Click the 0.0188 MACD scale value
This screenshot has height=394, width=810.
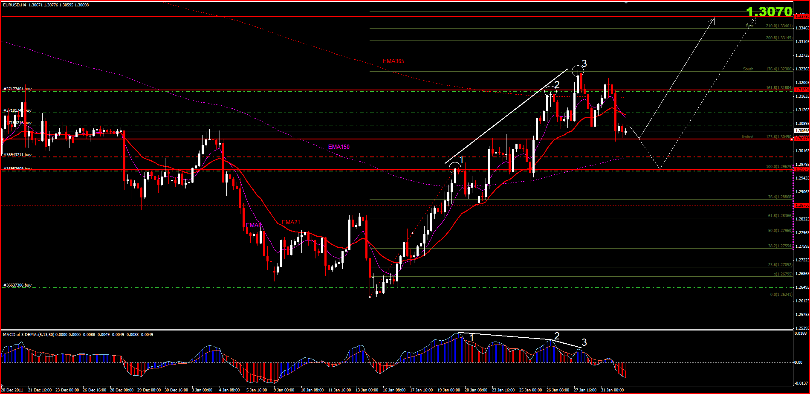click(800, 333)
